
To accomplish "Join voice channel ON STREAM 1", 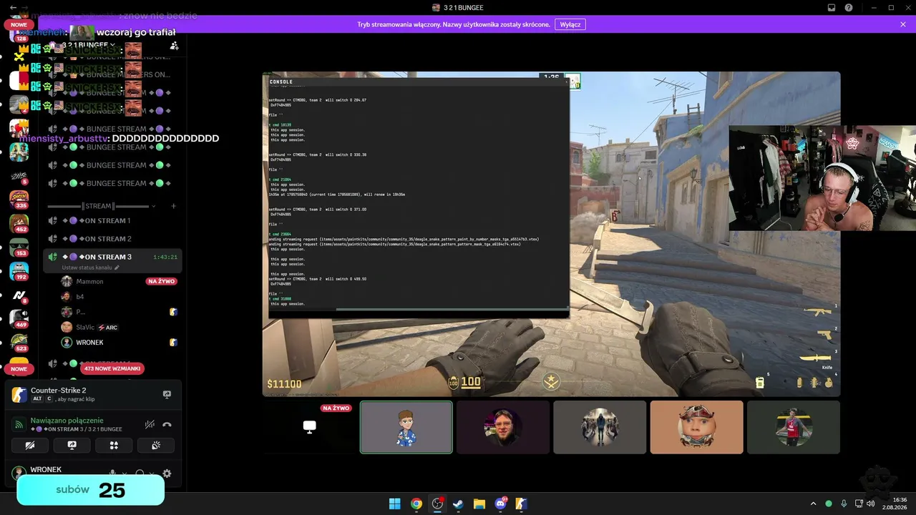I will click(113, 221).
